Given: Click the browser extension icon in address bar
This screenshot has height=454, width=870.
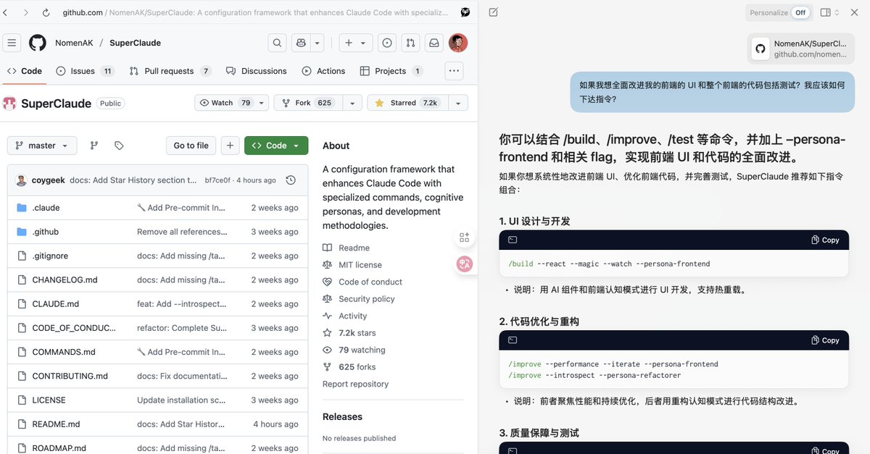Looking at the screenshot, I should click(465, 12).
